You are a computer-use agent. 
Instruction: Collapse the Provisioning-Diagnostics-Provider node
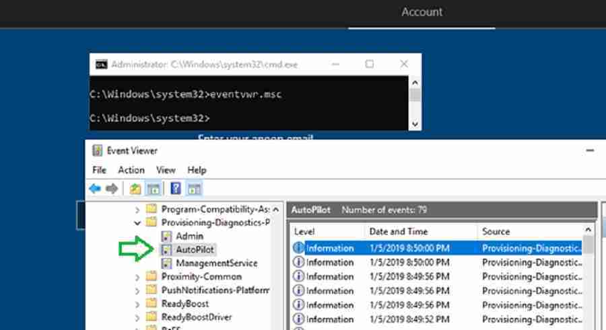137,223
